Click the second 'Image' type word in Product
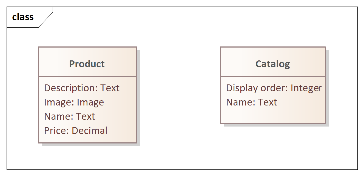 90,102
